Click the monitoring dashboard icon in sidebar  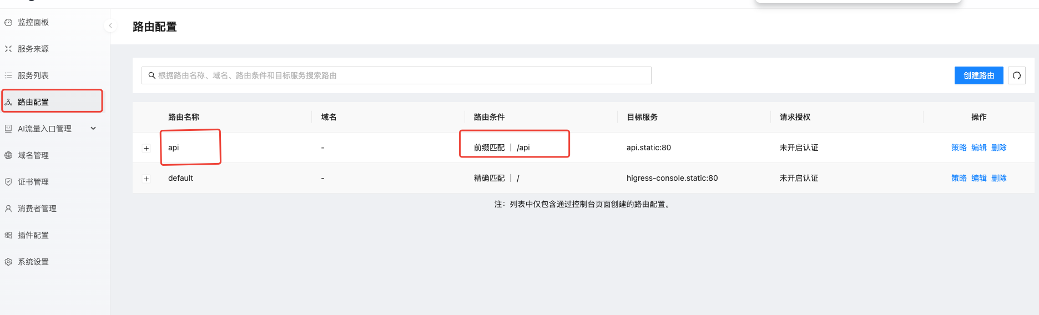[x=8, y=22]
